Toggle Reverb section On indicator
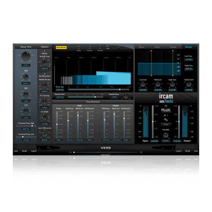212x212 pixels. click(100, 46)
